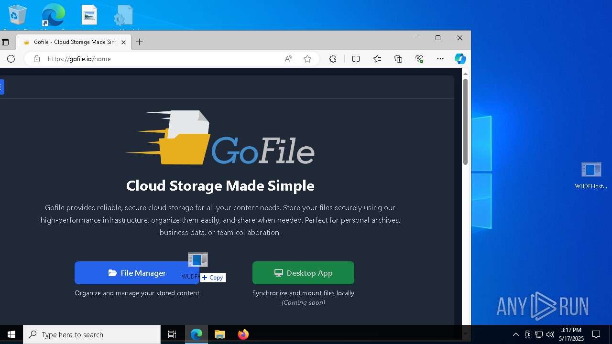Click the green Desktop App button
The width and height of the screenshot is (612, 344).
coord(303,273)
